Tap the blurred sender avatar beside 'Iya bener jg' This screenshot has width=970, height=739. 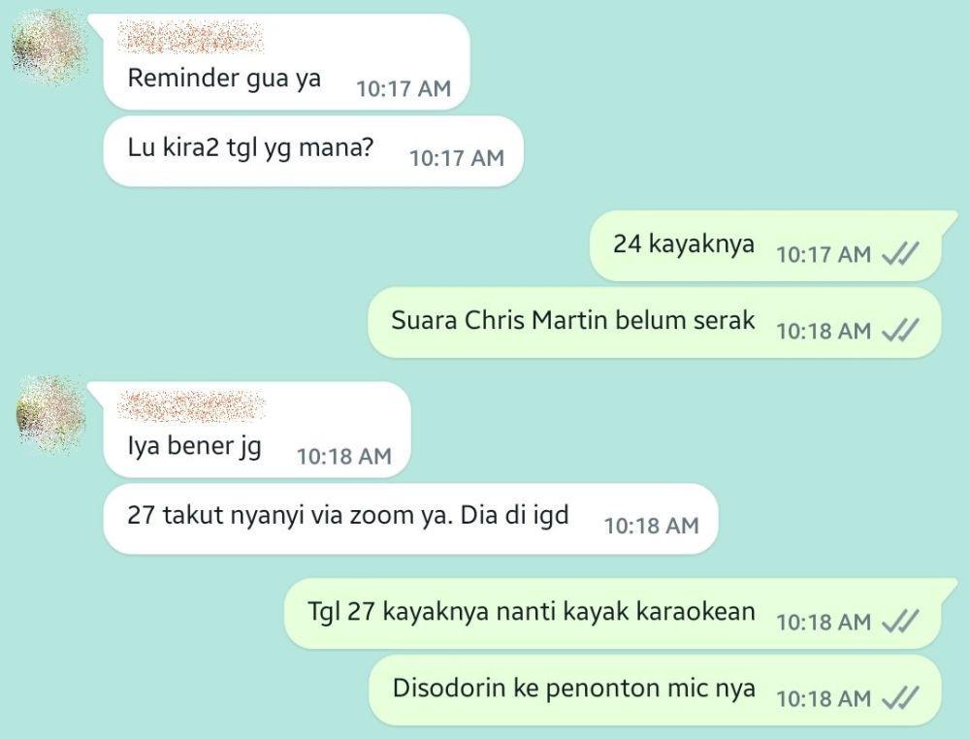click(50, 414)
